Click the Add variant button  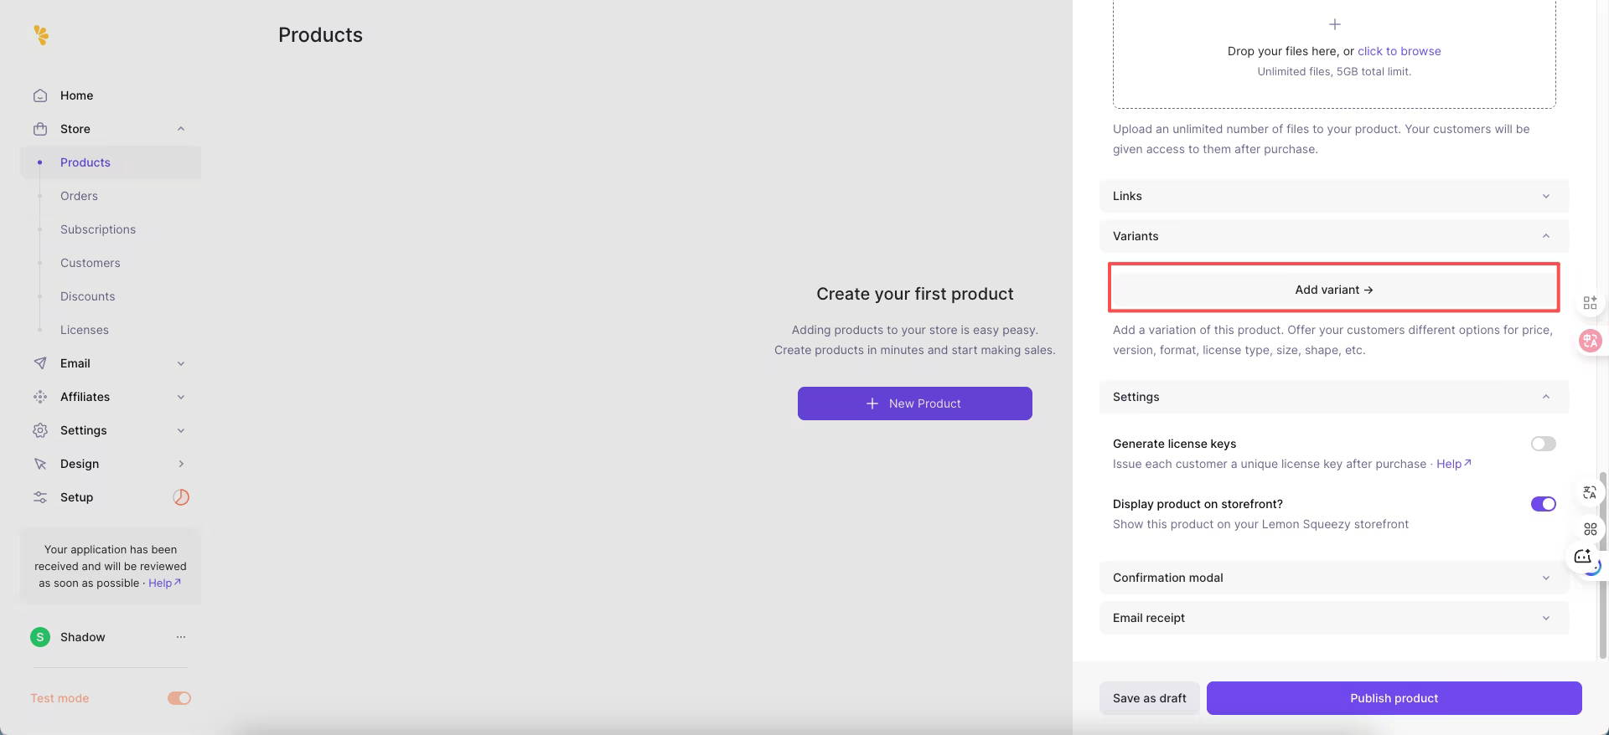[x=1334, y=290]
